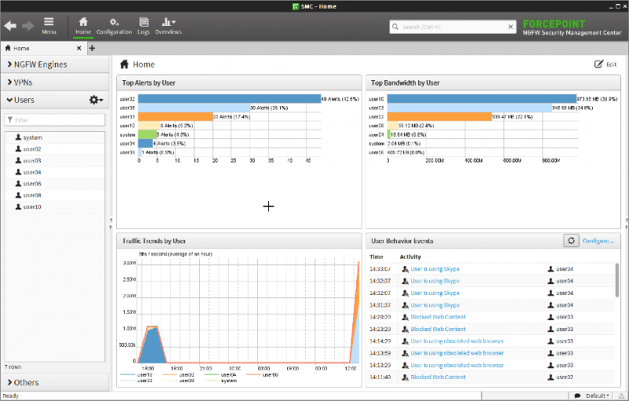The image size is (629, 401).
Task: Open the 14:32:37 User is using Skype event
Action: pos(435,281)
